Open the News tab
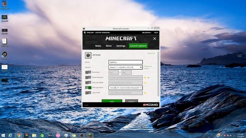Screen dimensions: 246x138 point(98,46)
